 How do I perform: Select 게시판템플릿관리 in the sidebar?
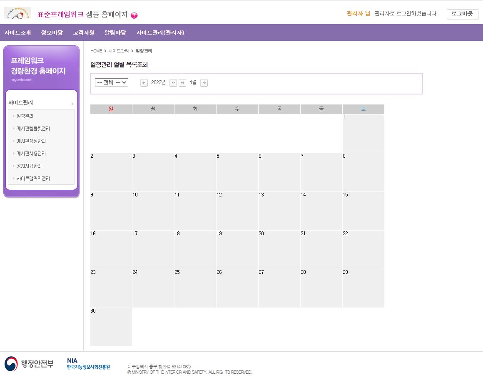click(x=33, y=129)
